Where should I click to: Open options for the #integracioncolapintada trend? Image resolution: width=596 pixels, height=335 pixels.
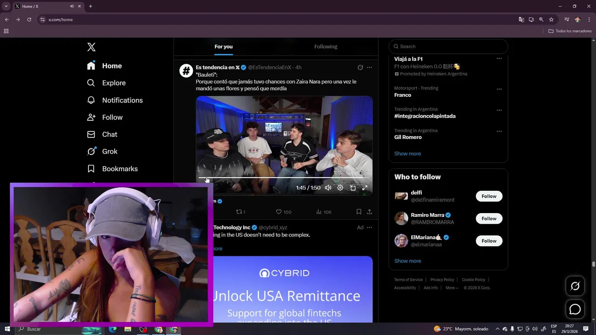[499, 110]
